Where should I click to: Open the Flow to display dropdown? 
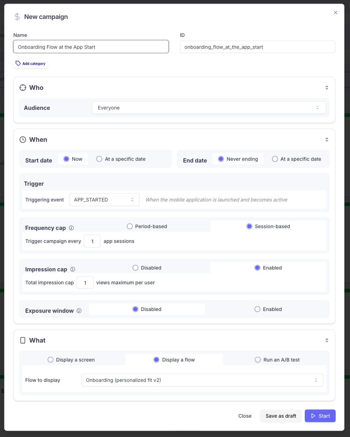click(x=202, y=380)
